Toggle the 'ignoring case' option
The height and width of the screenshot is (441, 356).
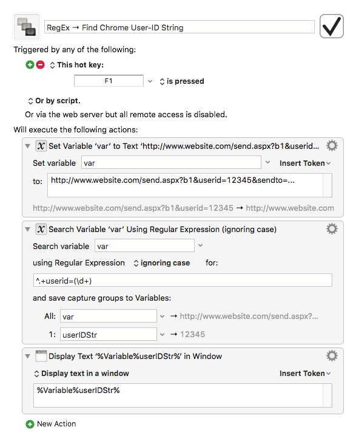coord(162,263)
